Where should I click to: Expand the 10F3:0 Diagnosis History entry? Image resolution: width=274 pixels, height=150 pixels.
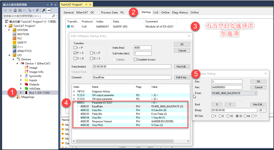coord(74,91)
